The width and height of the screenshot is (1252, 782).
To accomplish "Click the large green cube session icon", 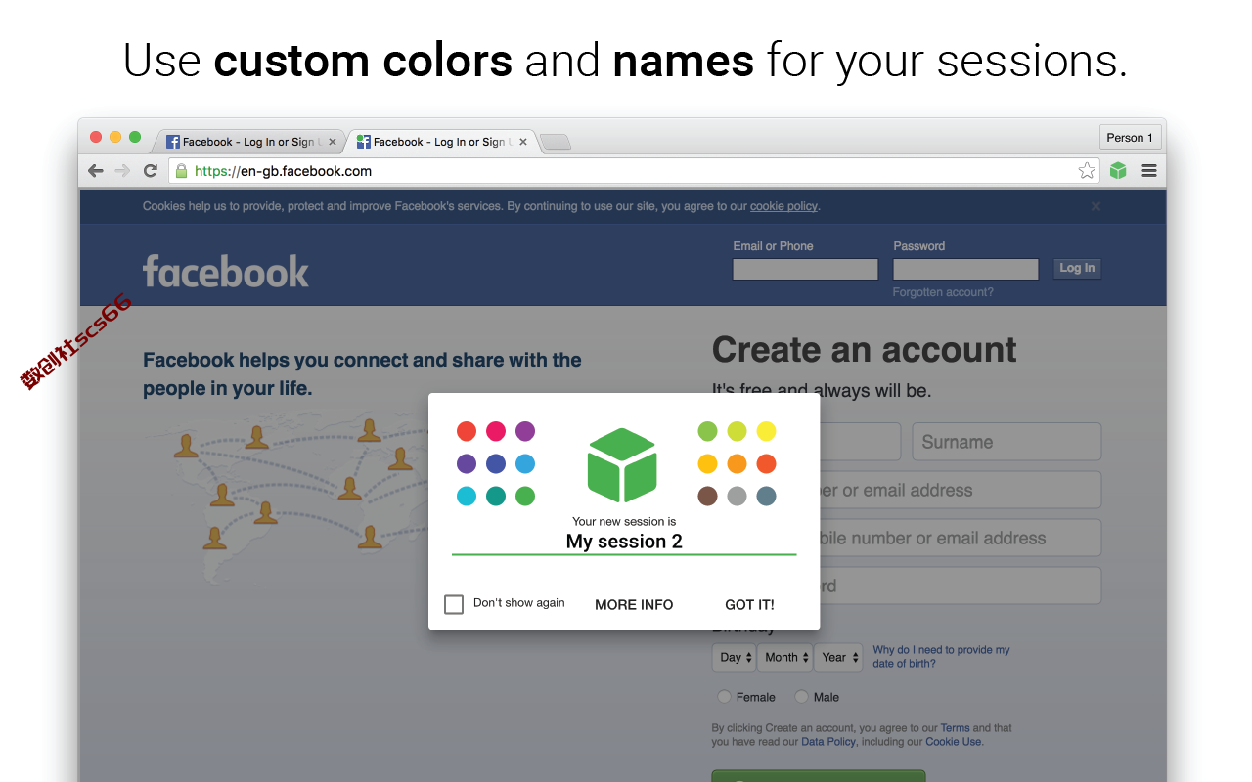I will (622, 464).
